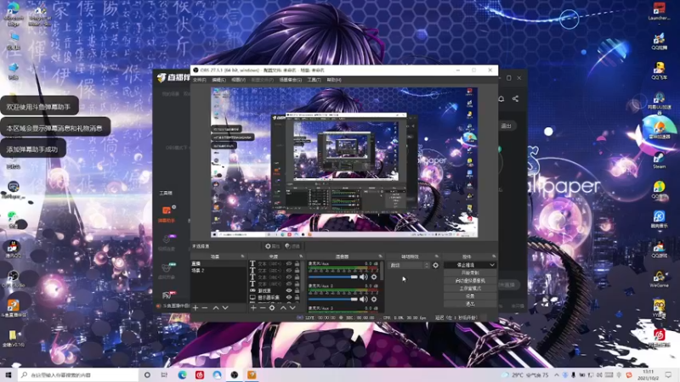Open the Steam desktop shortcut
Image resolution: width=680 pixels, height=382 pixels.
click(660, 160)
